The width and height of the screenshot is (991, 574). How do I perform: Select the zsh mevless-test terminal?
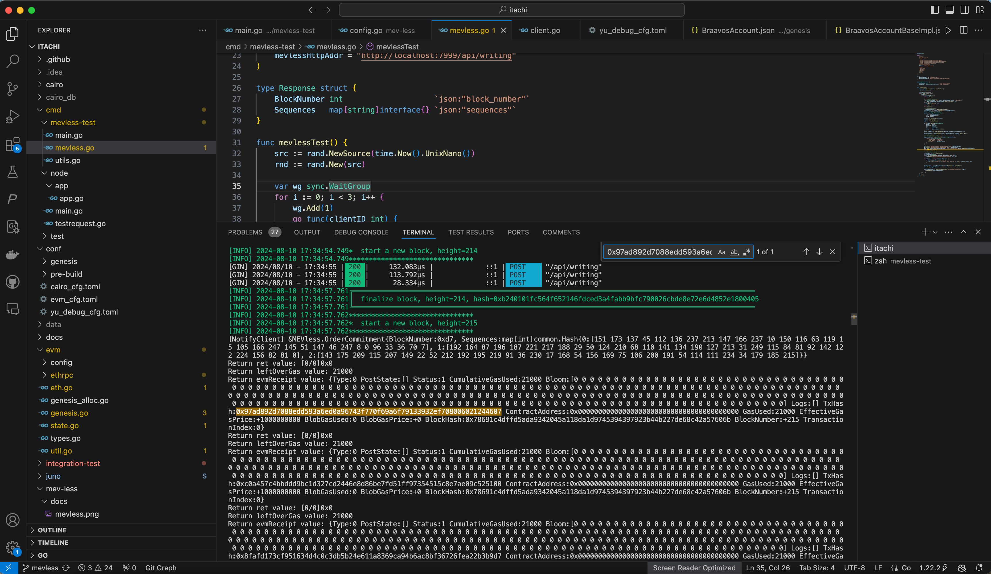click(924, 261)
